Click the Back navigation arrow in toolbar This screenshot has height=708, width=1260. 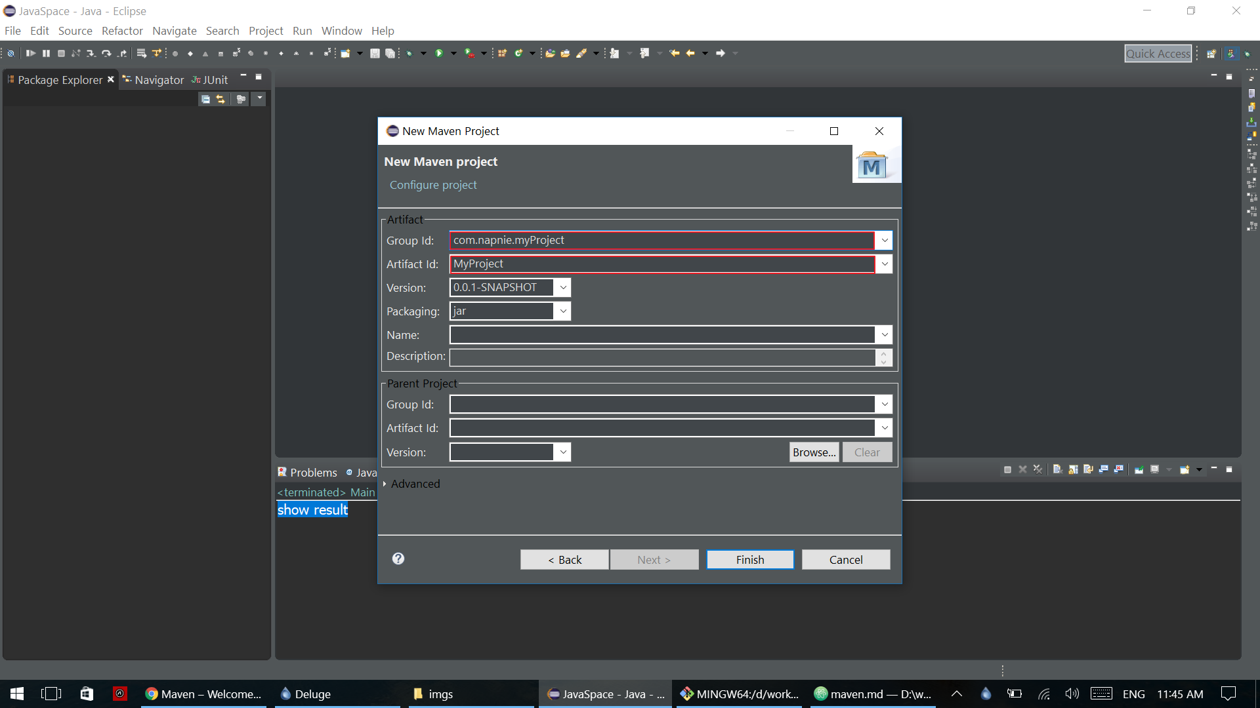[x=690, y=53]
